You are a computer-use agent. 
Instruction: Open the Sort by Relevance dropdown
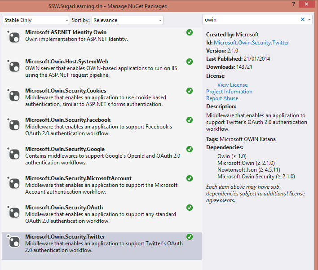tap(128, 20)
